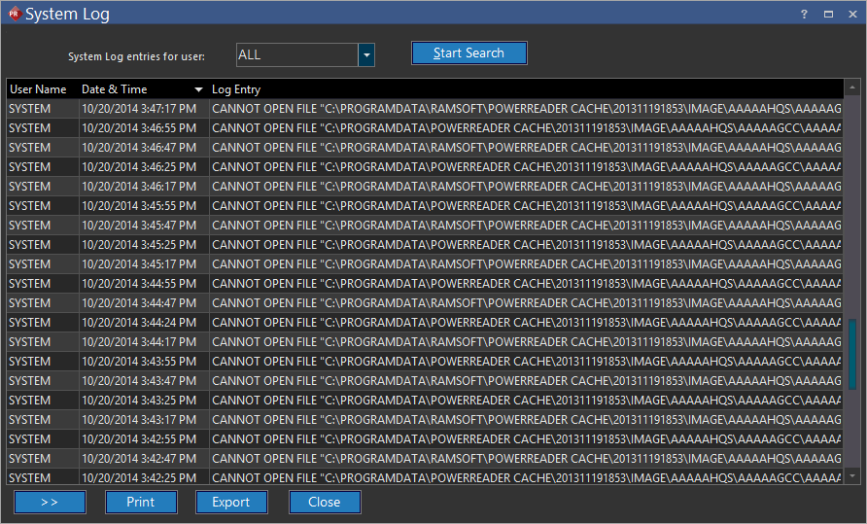867x524 pixels.
Task: Click the >> next page button
Action: (50, 502)
